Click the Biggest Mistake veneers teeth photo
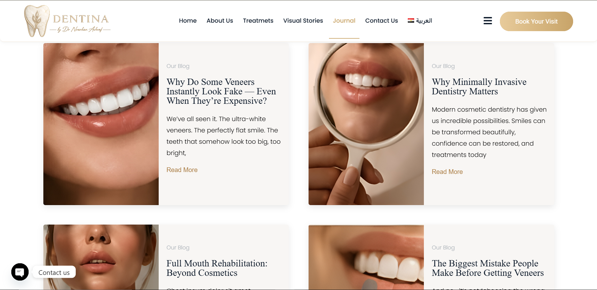 [366, 257]
